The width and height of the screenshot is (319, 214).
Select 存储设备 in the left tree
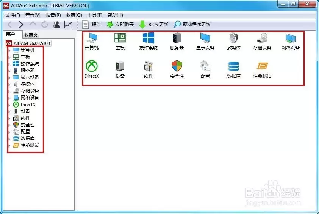coord(26,91)
